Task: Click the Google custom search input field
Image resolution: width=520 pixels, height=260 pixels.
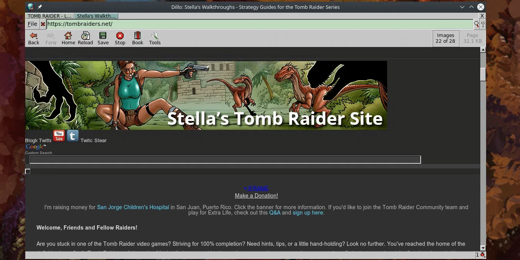Action: click(x=225, y=159)
